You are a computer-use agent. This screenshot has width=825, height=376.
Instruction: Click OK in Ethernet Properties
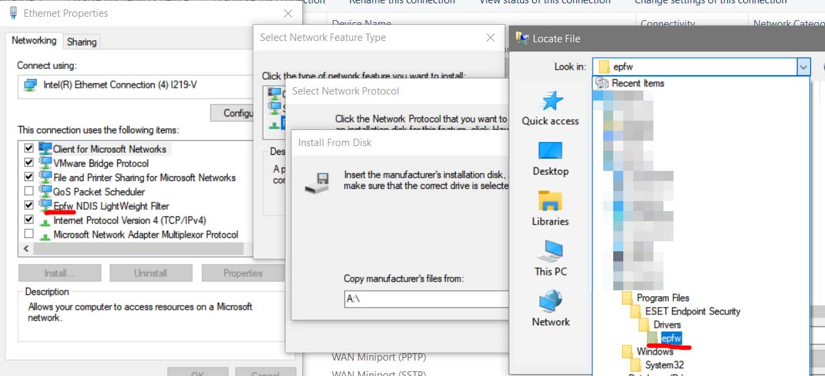[198, 372]
